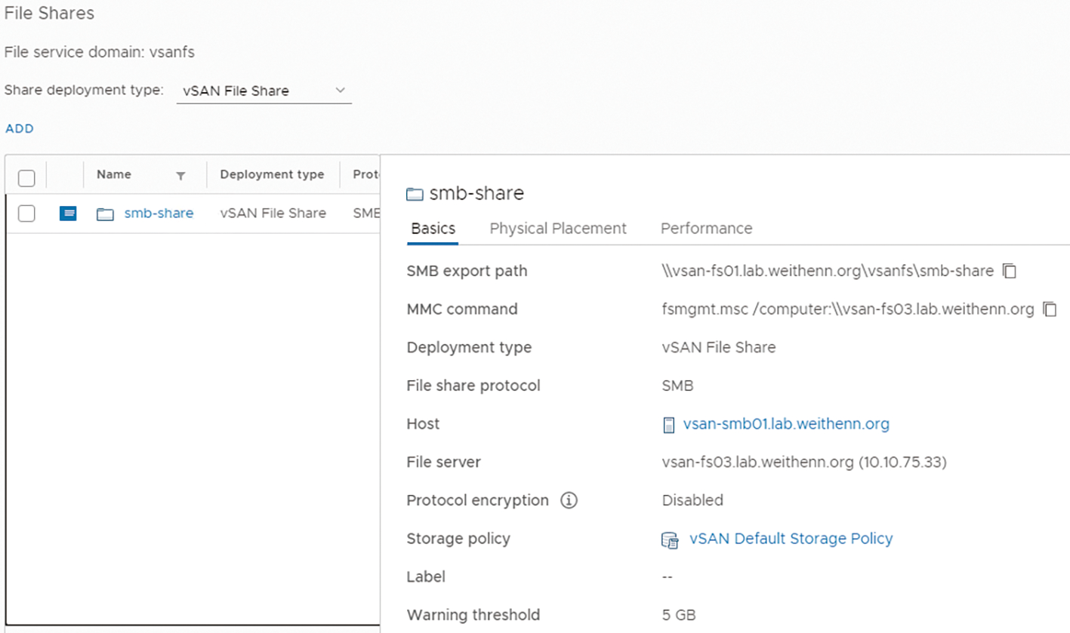The width and height of the screenshot is (1070, 633).
Task: Open the Physical Placement tab
Action: [x=558, y=229]
